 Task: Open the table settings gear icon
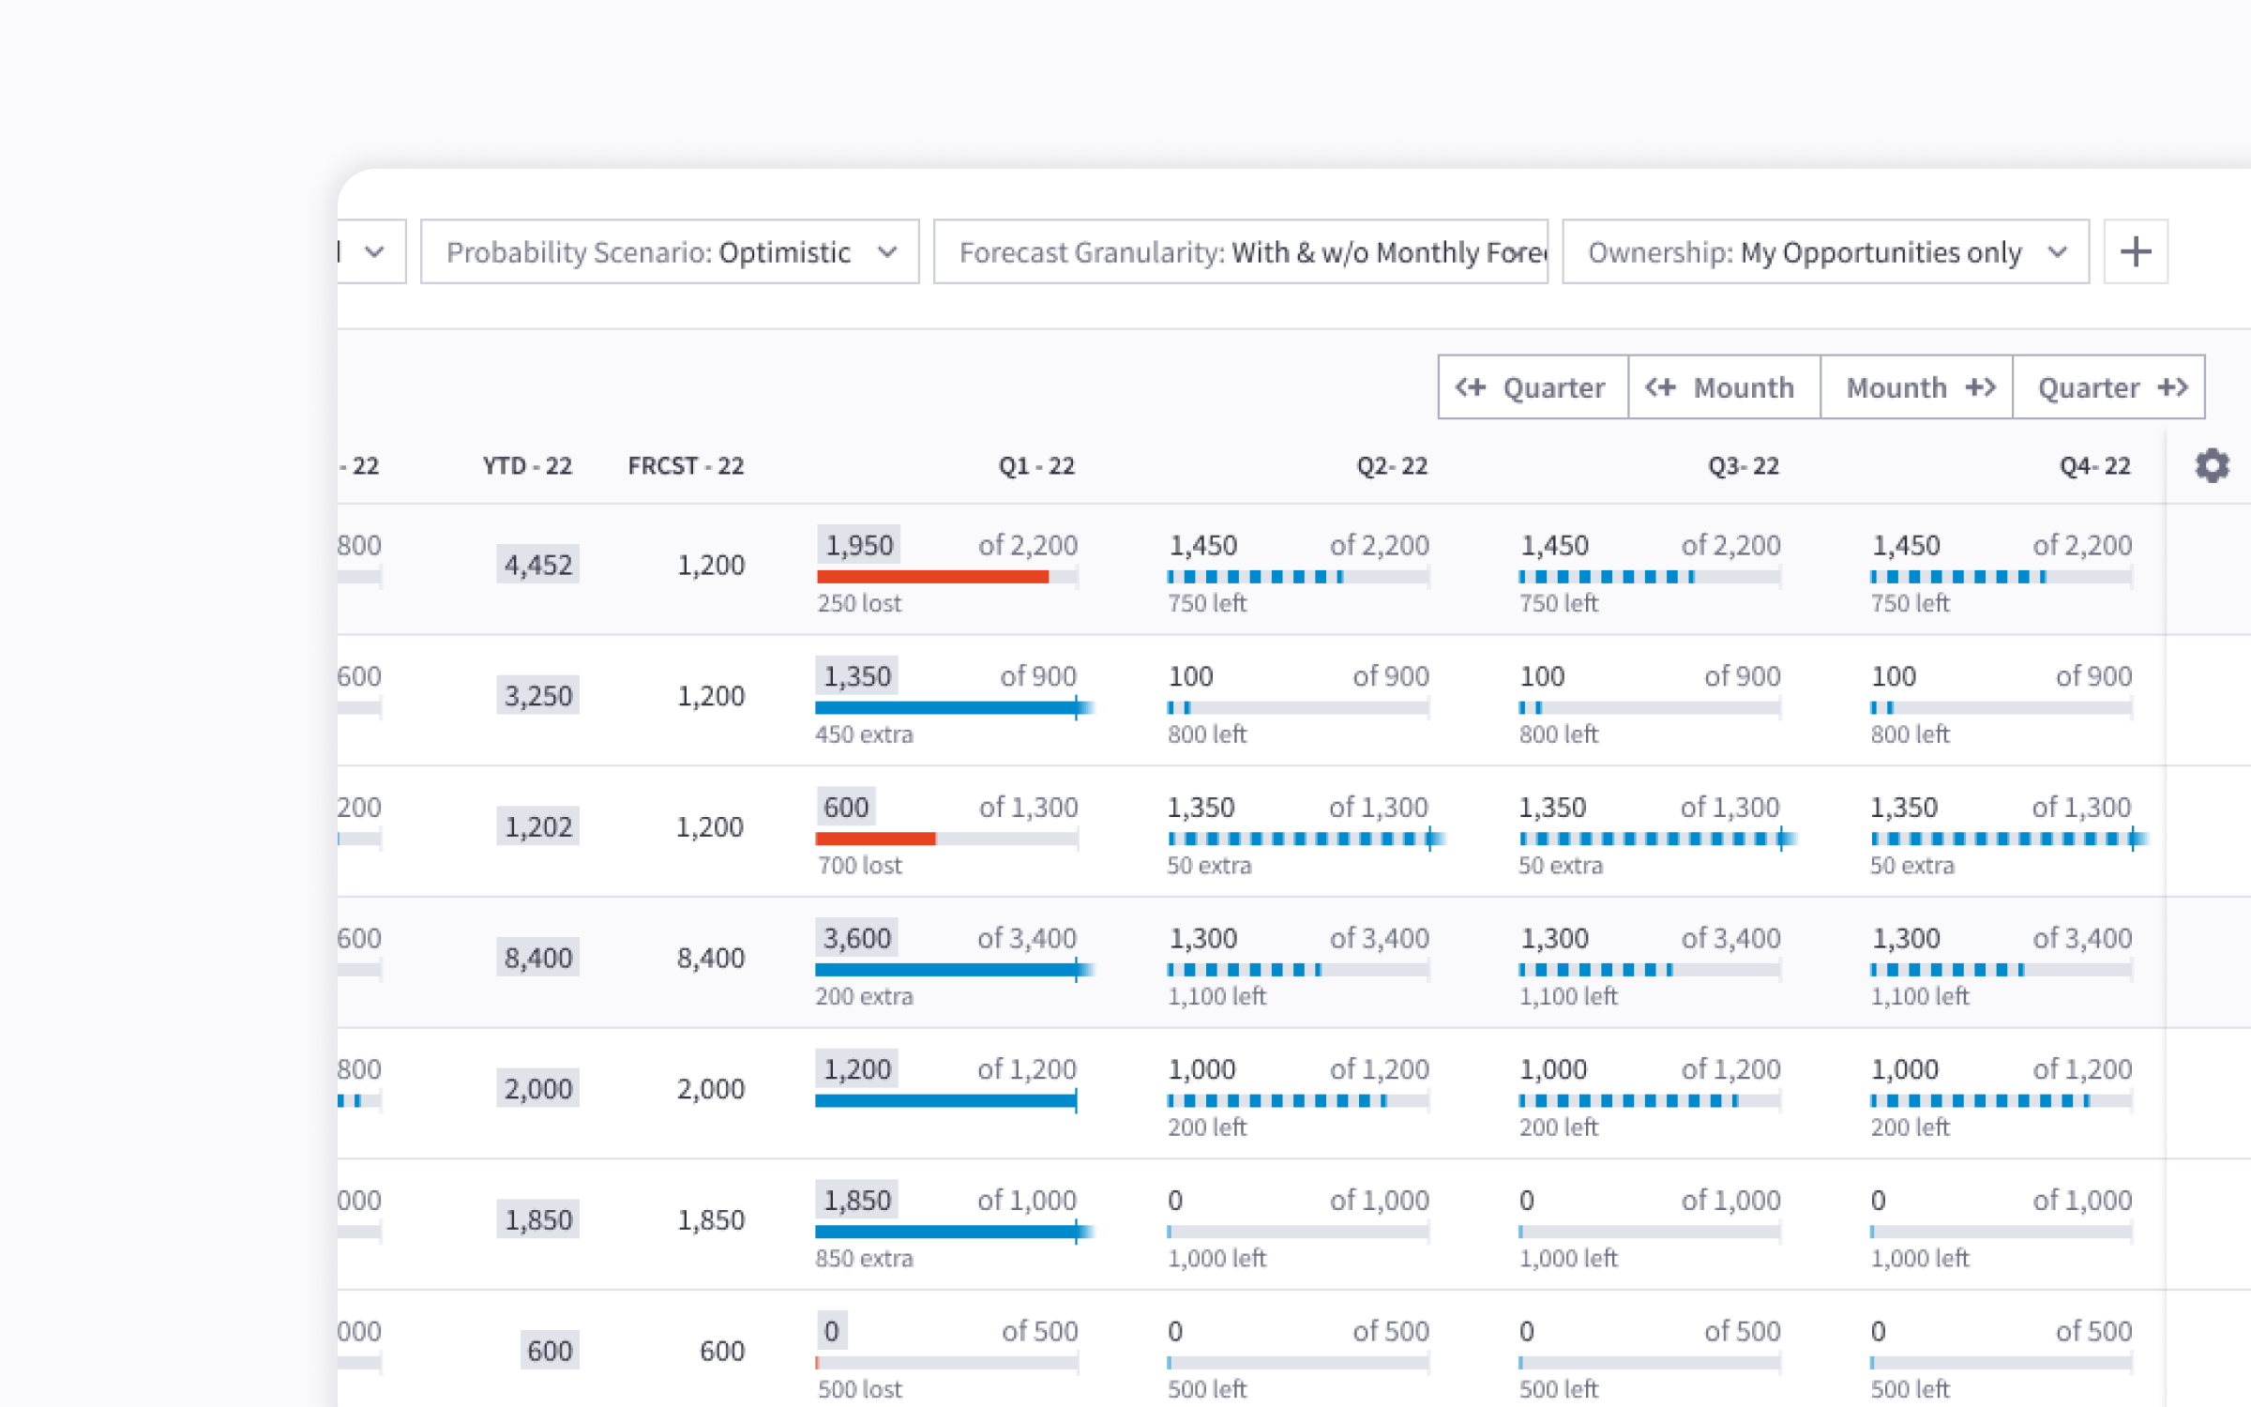[2213, 465]
